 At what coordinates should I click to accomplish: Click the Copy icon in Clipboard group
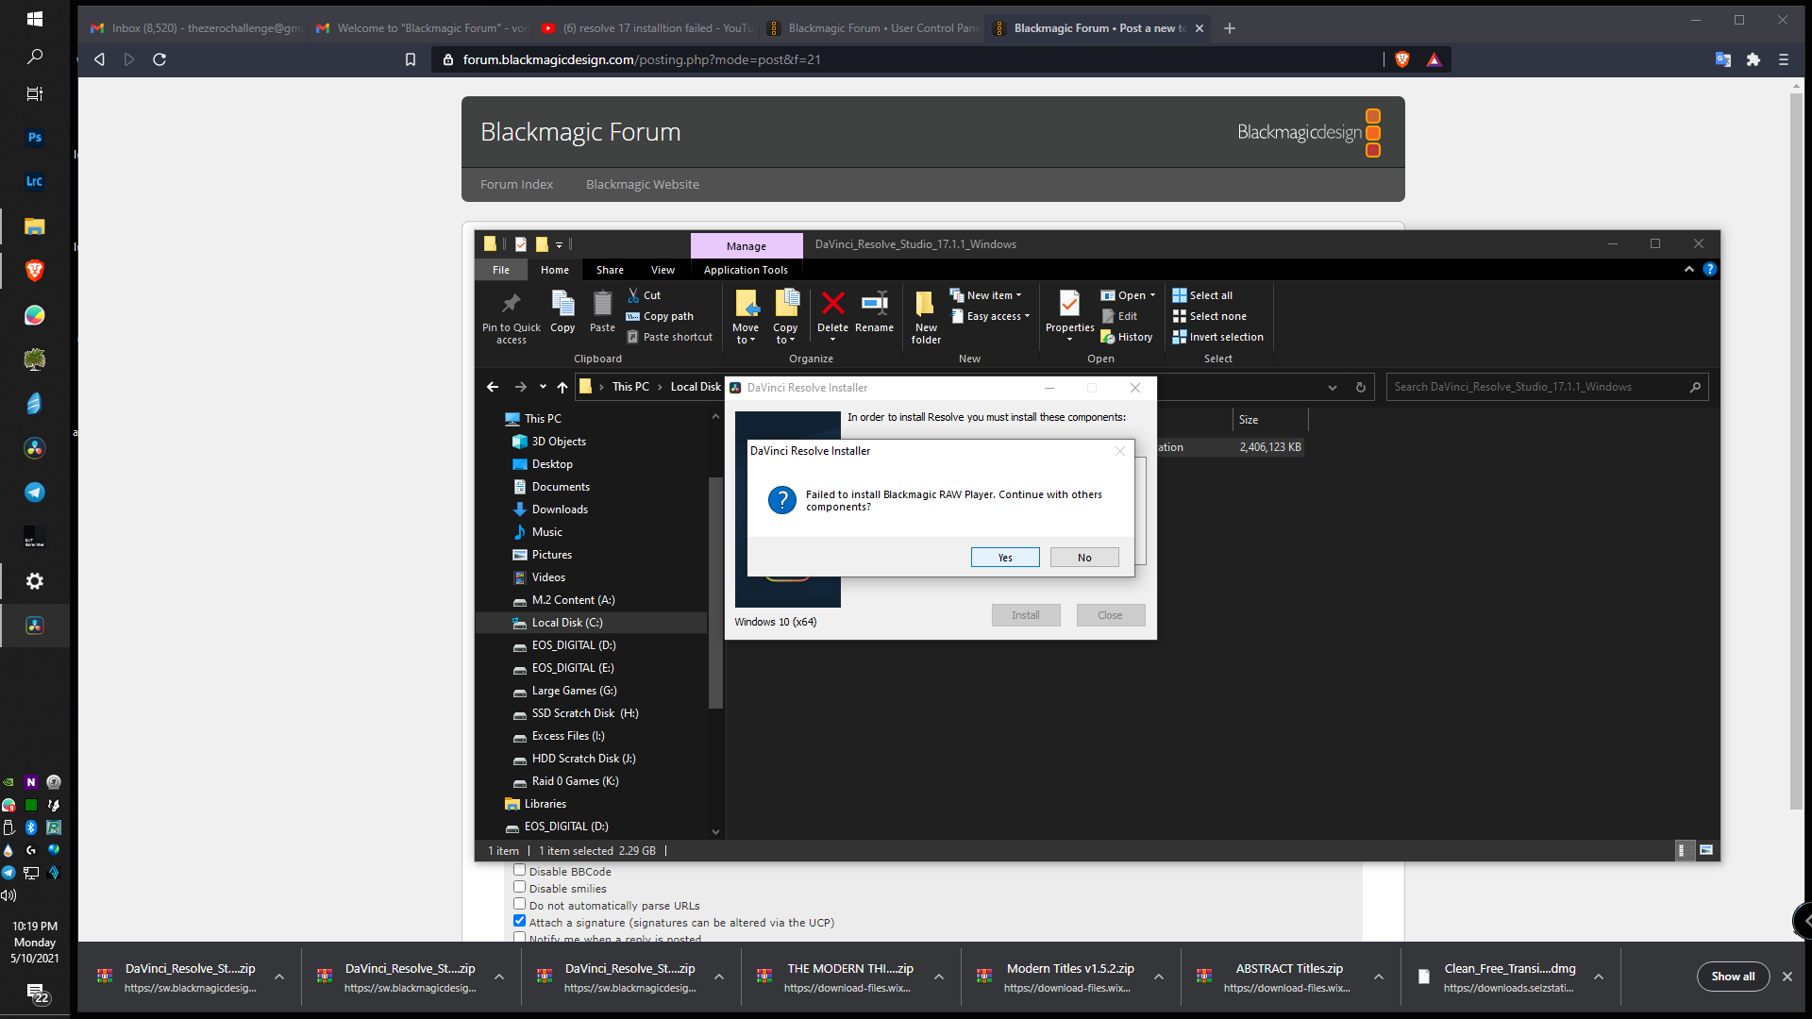pyautogui.click(x=562, y=304)
